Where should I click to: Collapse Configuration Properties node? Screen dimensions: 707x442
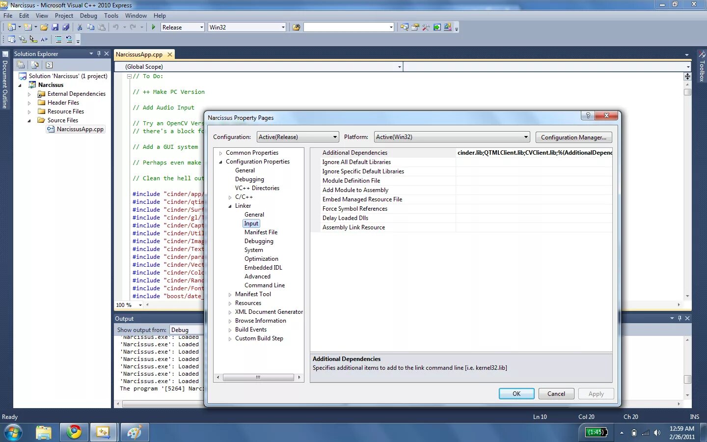[221, 162]
